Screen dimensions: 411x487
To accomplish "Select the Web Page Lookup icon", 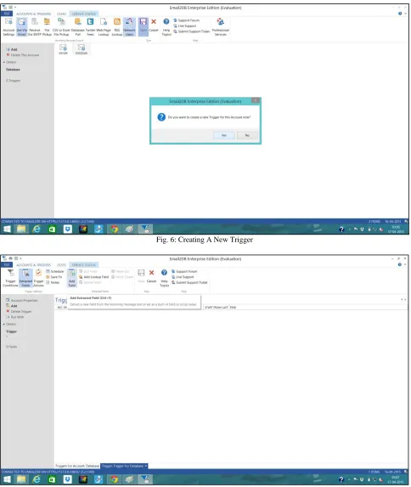I will [x=104, y=27].
